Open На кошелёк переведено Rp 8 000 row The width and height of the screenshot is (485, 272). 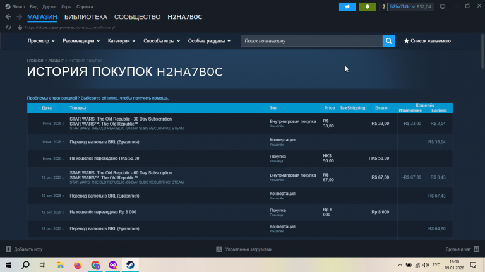(240, 212)
